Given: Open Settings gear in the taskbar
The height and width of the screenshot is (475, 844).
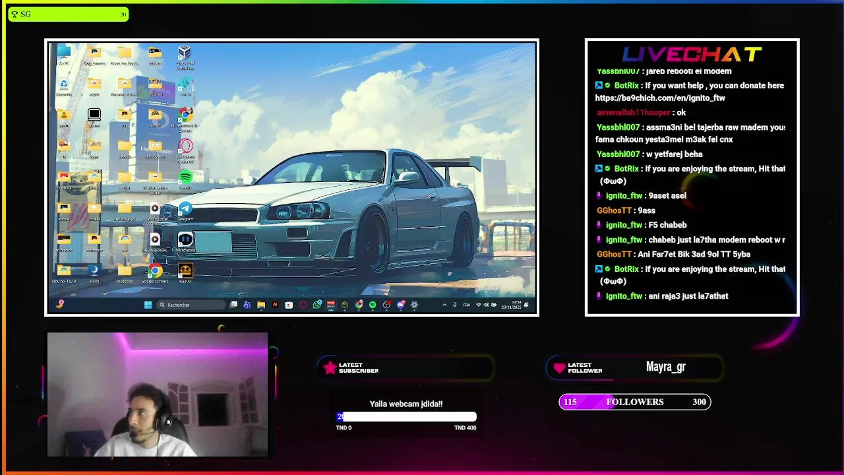Looking at the screenshot, I should (414, 305).
